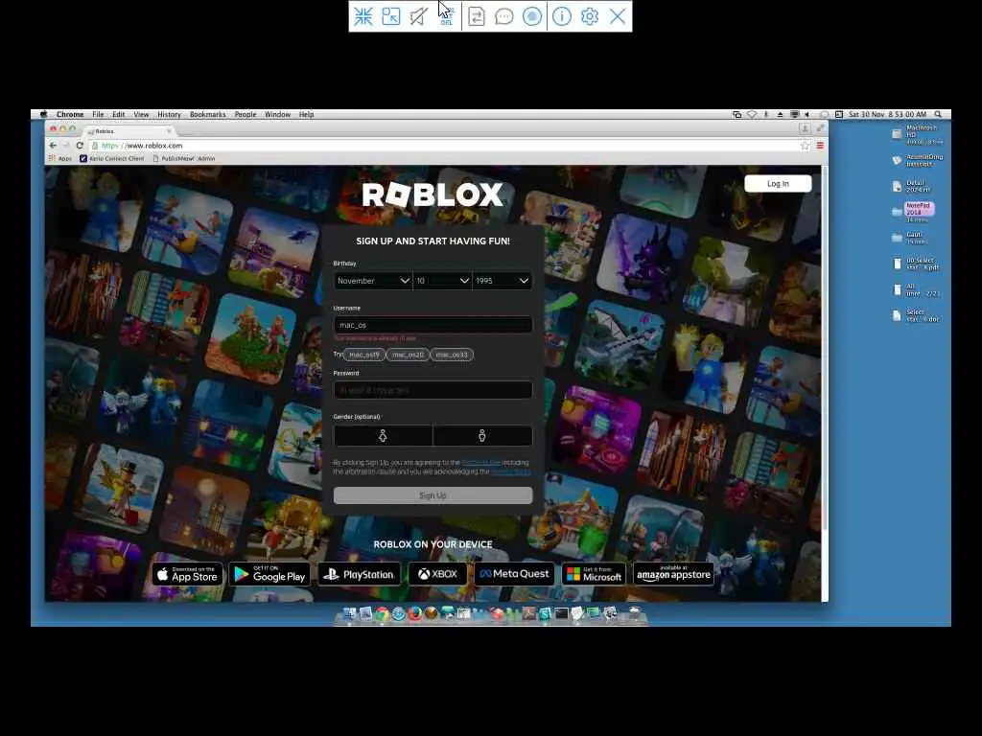
Task: Open the Chrome hamburger menu icon
Action: pyautogui.click(x=820, y=146)
